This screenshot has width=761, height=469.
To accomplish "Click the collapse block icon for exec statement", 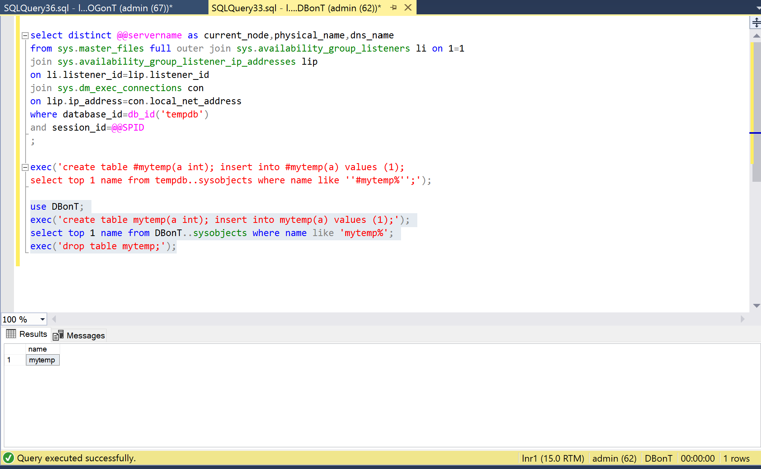I will [25, 167].
